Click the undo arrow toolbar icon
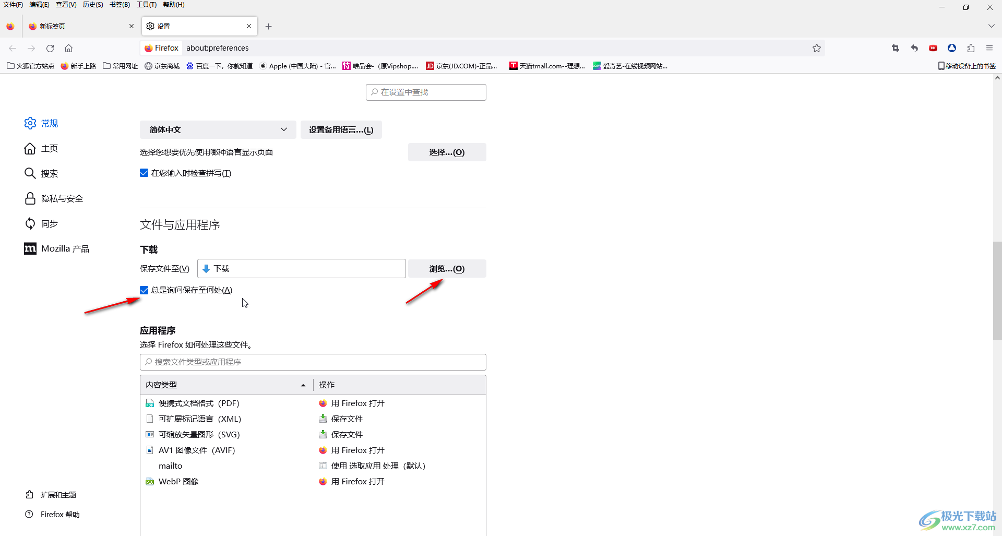Image resolution: width=1002 pixels, height=536 pixels. pos(914,48)
